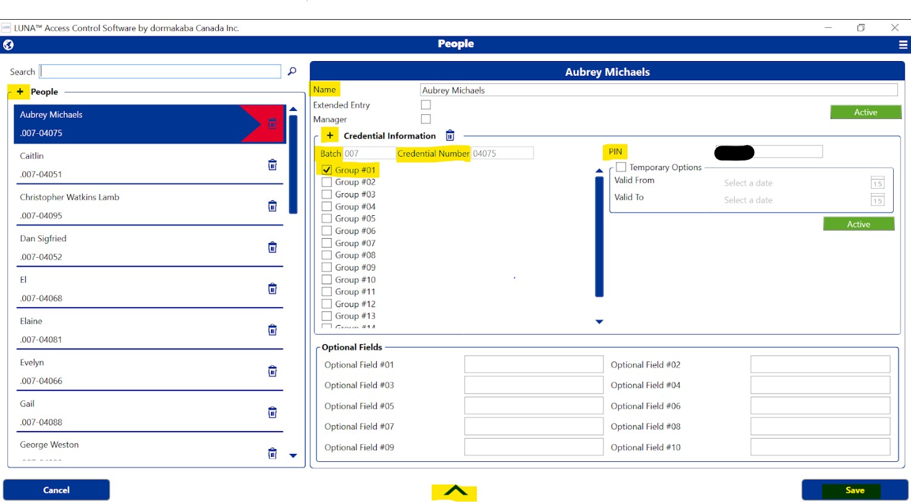911x502 pixels.
Task: Enable the Extended Entry checkbox
Action: point(426,105)
